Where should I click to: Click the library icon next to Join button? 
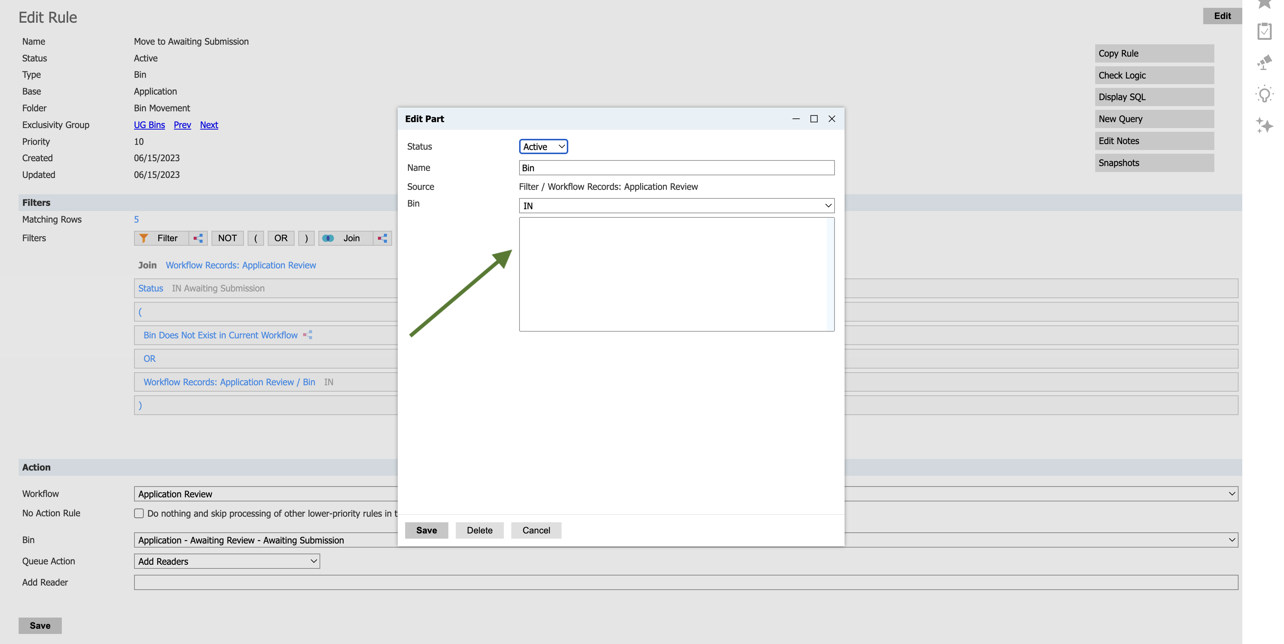(382, 238)
